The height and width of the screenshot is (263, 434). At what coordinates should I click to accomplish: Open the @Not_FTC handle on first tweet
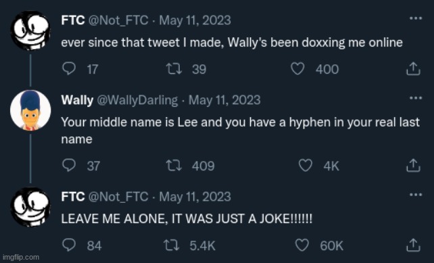click(x=118, y=20)
